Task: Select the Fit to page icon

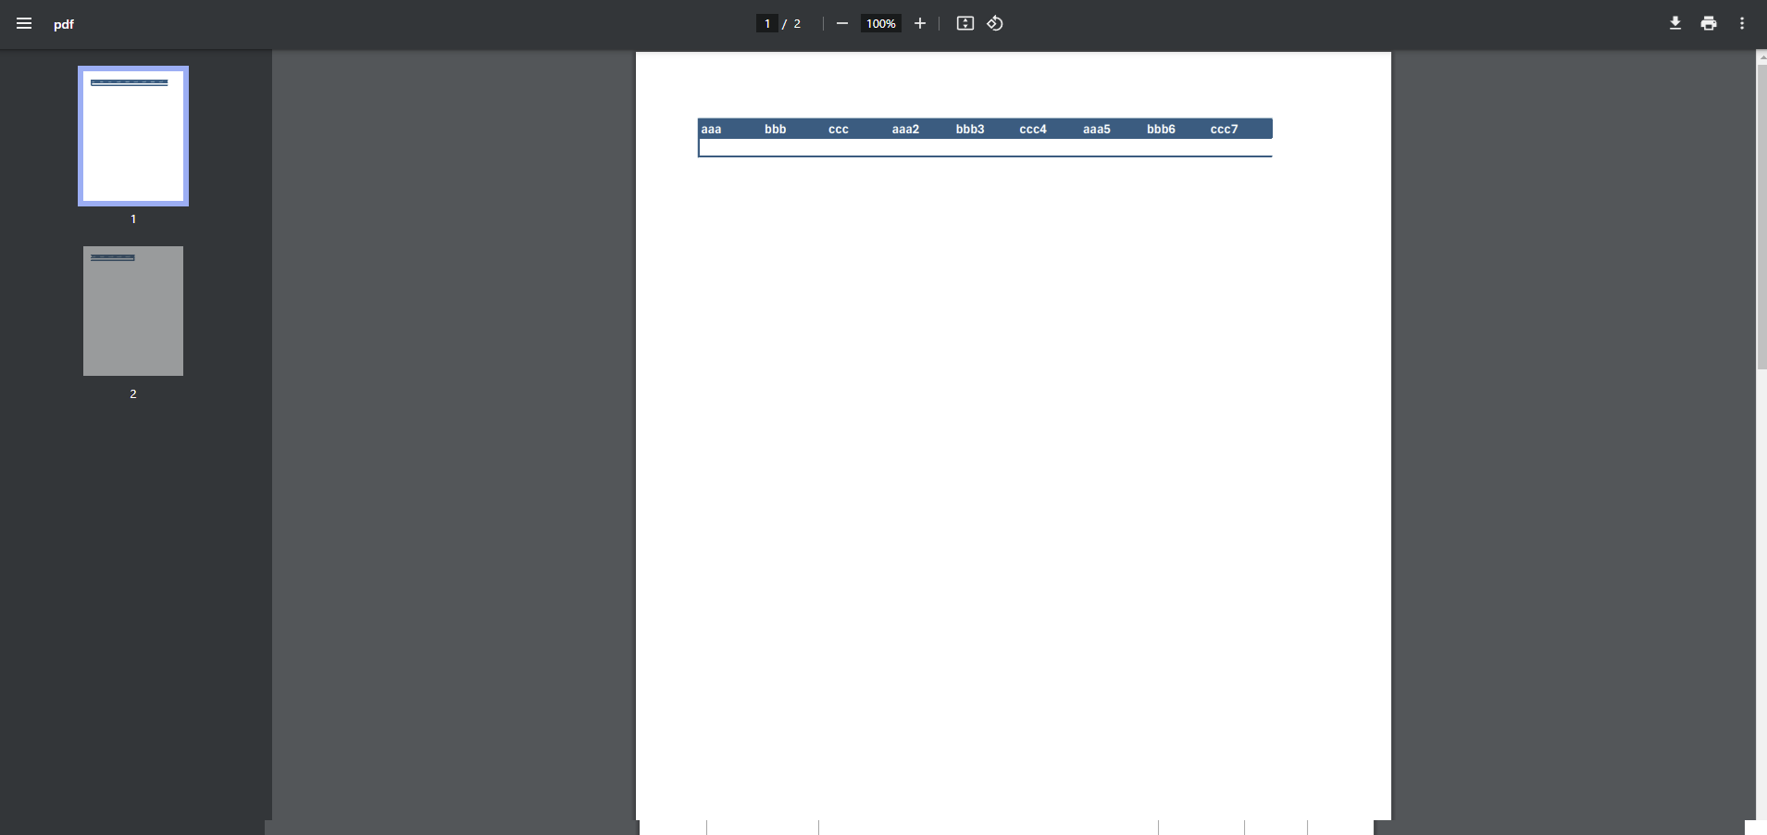Action: point(965,23)
